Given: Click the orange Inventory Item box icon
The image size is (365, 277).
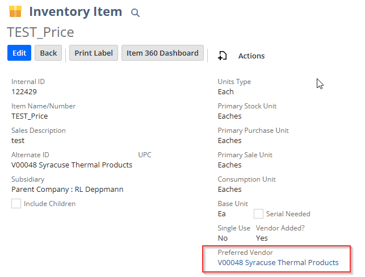Looking at the screenshot, I should pos(15,11).
